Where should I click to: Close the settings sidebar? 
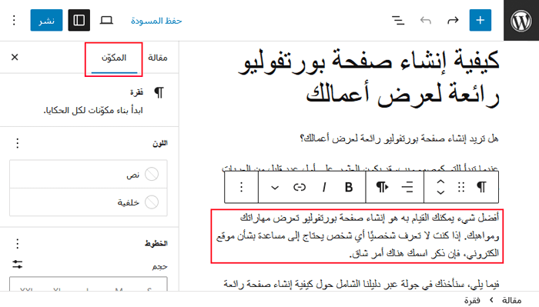(15, 57)
